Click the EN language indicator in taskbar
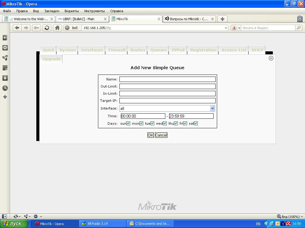The height and width of the screenshot is (228, 305). (258, 224)
